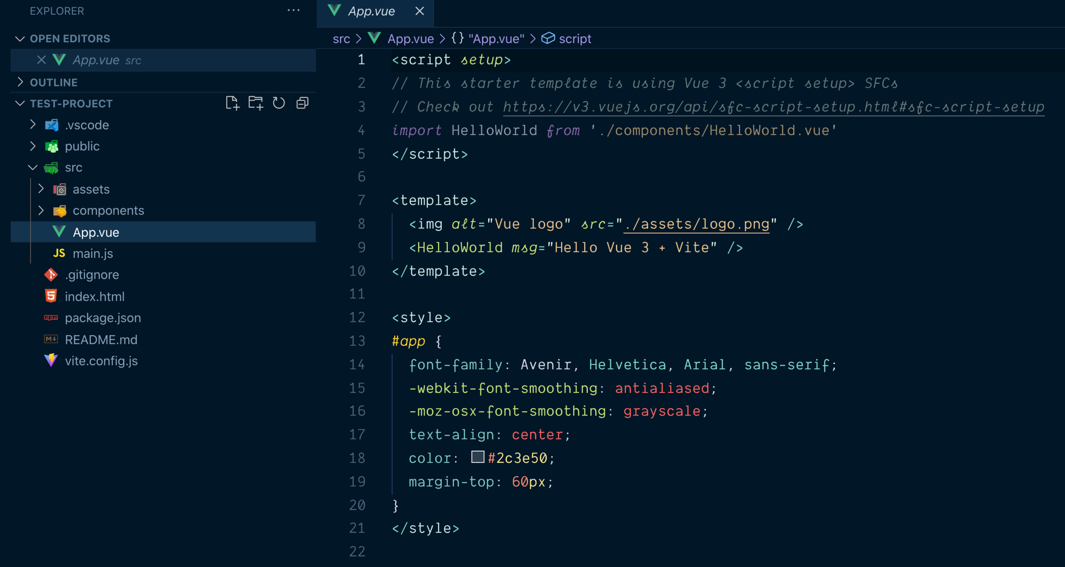The image size is (1065, 567).
Task: Click the New File icon in TEST-PROJECT header
Action: point(232,103)
